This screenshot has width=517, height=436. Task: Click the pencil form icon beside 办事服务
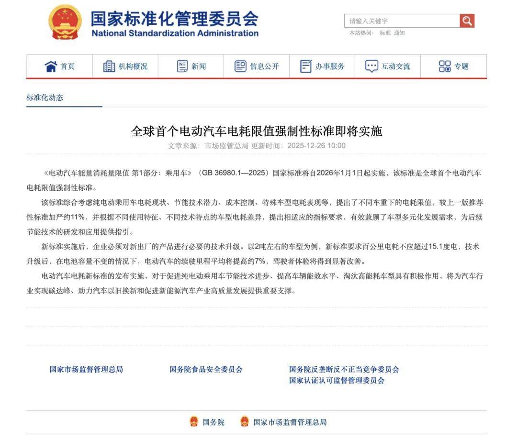[306, 66]
